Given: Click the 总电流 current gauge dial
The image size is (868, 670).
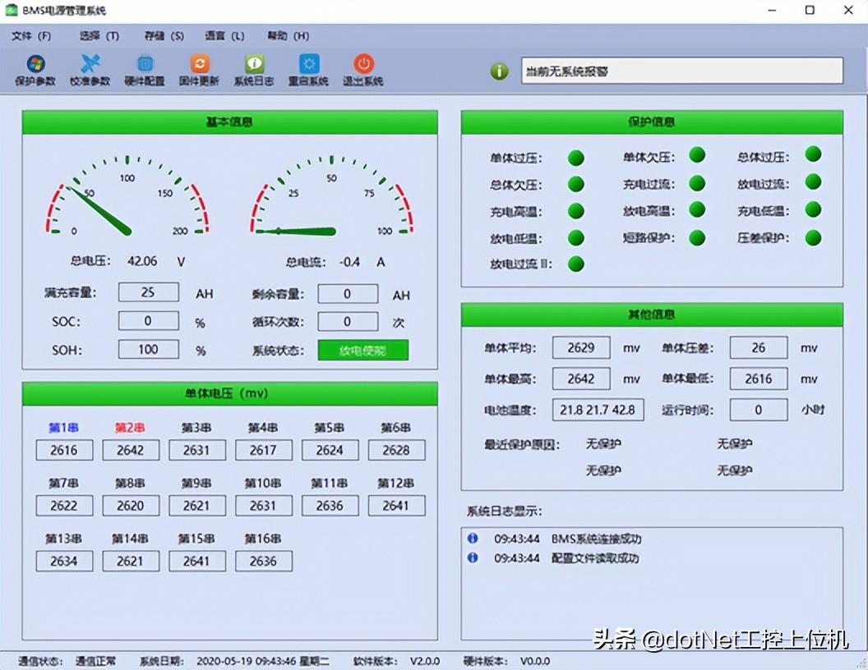Looking at the screenshot, I should pos(331,197).
